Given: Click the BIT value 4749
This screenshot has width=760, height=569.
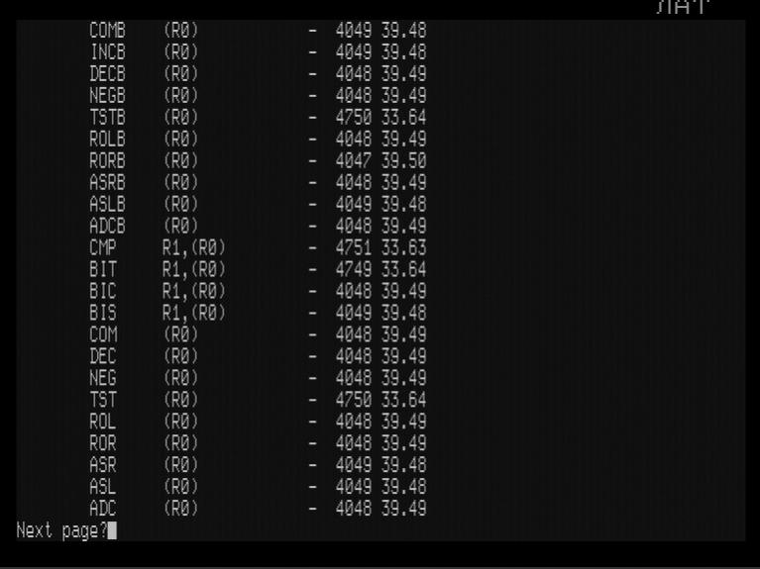Looking at the screenshot, I should [x=354, y=270].
